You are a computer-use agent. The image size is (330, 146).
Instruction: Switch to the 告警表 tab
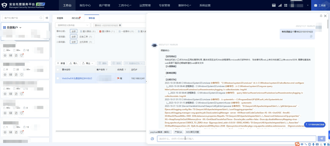pyautogui.click(x=60, y=18)
